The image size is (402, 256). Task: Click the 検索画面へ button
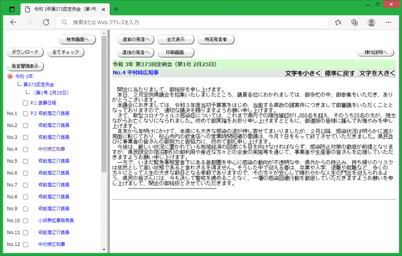coord(77,40)
